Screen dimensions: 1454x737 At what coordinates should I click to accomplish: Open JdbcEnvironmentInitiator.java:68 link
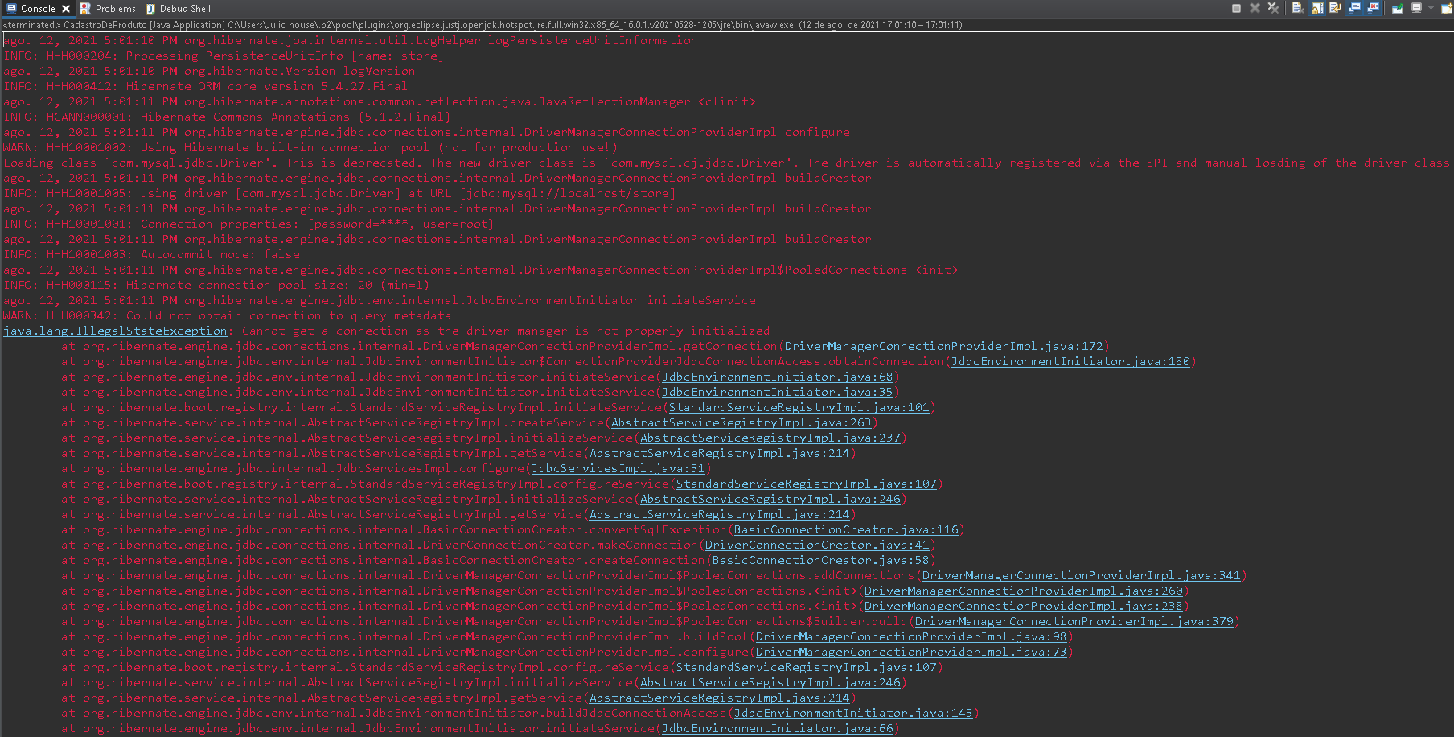(777, 377)
